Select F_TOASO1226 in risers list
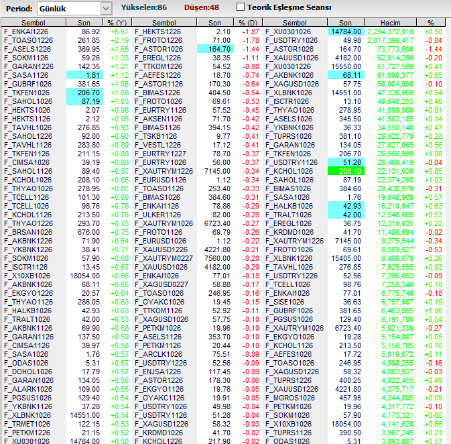This screenshot has height=444, width=451. (29, 40)
